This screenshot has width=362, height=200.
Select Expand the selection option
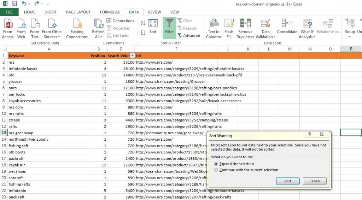234,164
